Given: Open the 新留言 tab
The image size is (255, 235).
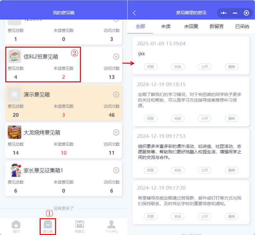Looking at the screenshot, I should pos(217,26).
